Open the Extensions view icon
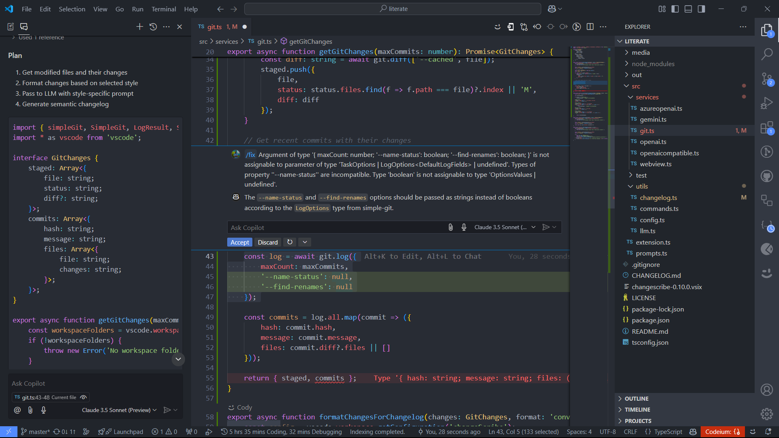This screenshot has height=438, width=779. click(766, 128)
